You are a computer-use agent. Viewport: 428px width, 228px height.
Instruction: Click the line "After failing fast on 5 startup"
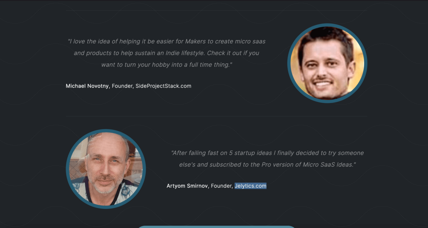click(267, 153)
